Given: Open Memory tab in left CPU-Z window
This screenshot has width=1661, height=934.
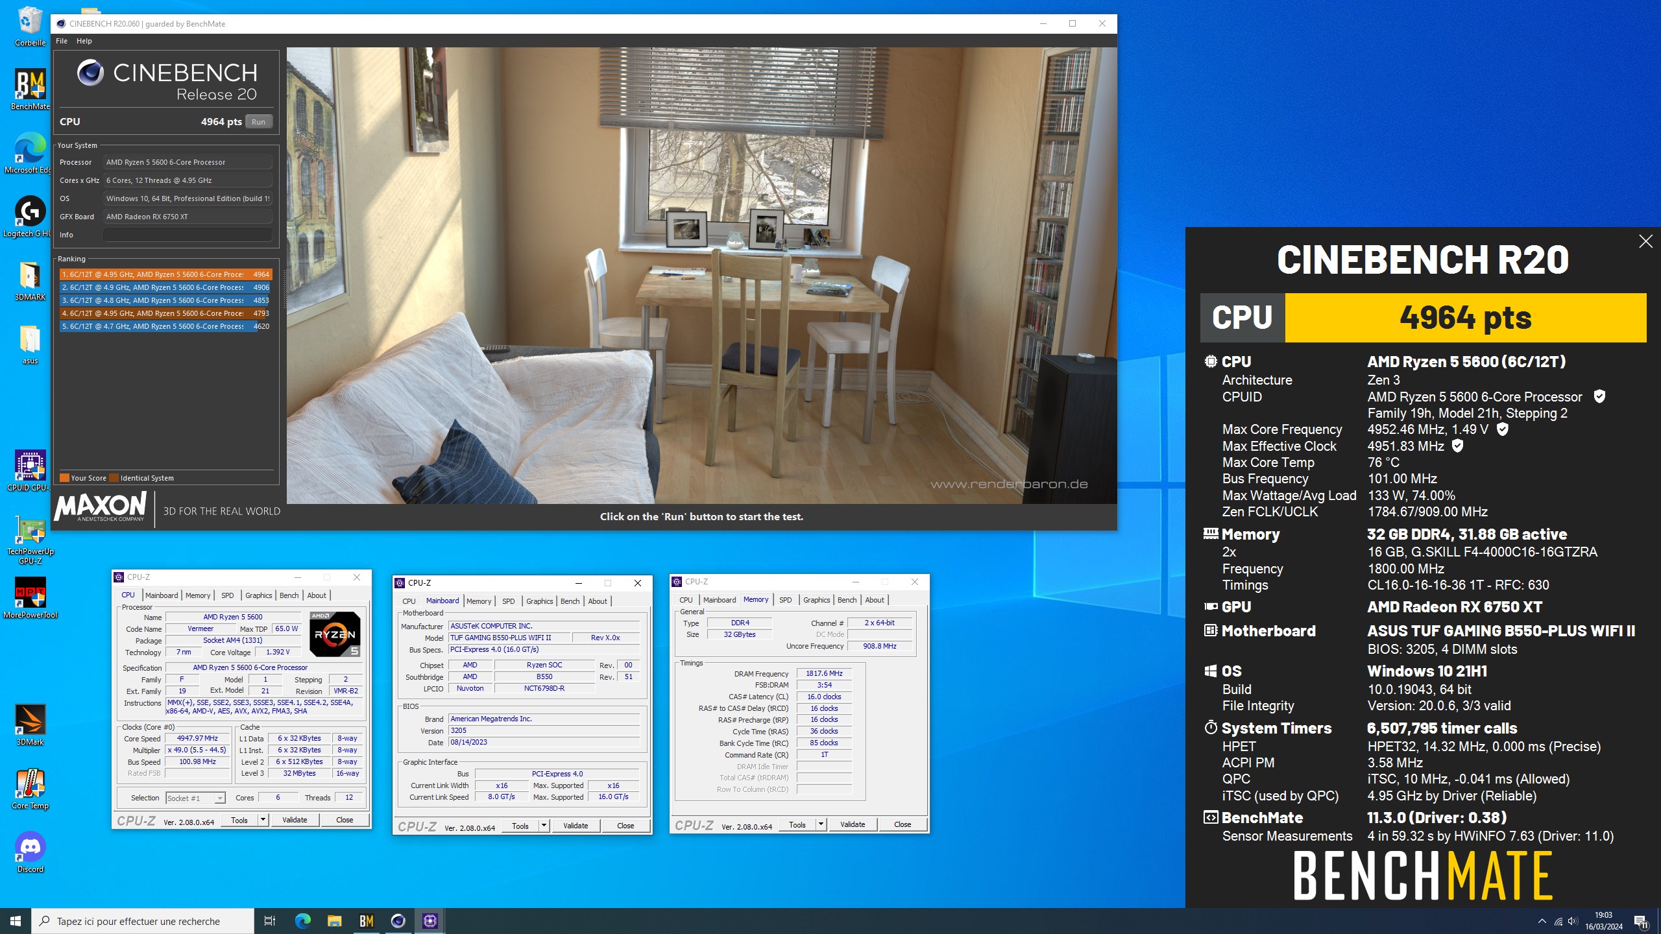Looking at the screenshot, I should point(198,595).
